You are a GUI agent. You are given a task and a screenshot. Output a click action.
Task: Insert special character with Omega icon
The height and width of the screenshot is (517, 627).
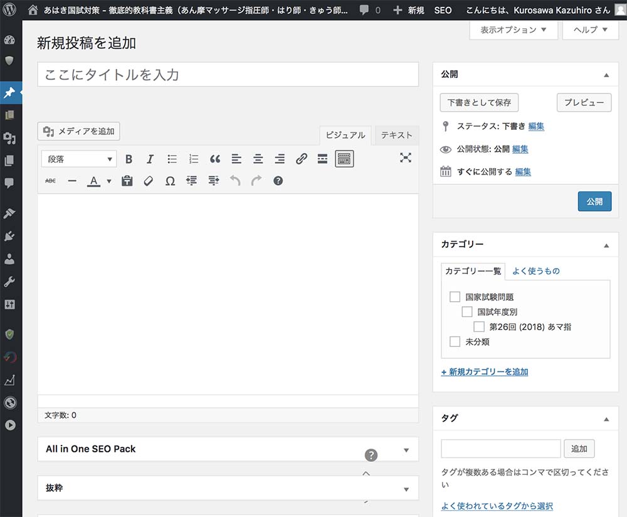coord(170,181)
